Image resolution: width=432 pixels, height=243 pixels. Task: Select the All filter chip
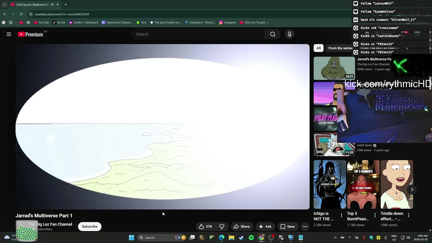(319, 48)
